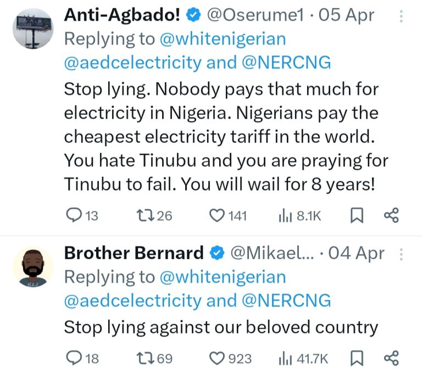View analytics for Brother Bernard's tweet
Image resolution: width=422 pixels, height=374 pixels.
(286, 359)
